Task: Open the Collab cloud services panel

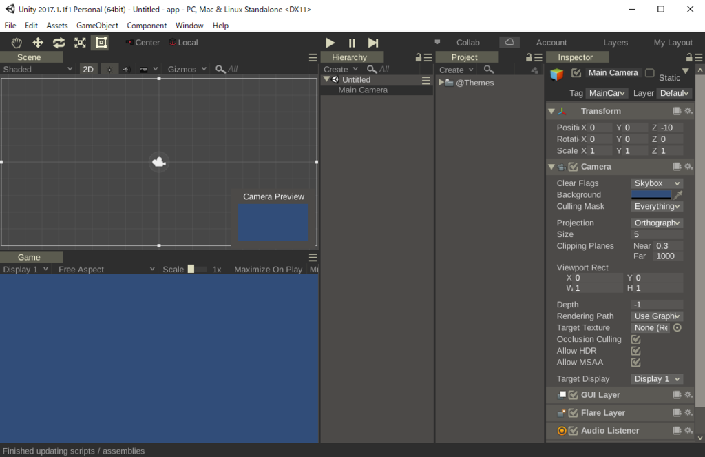Action: click(x=509, y=42)
